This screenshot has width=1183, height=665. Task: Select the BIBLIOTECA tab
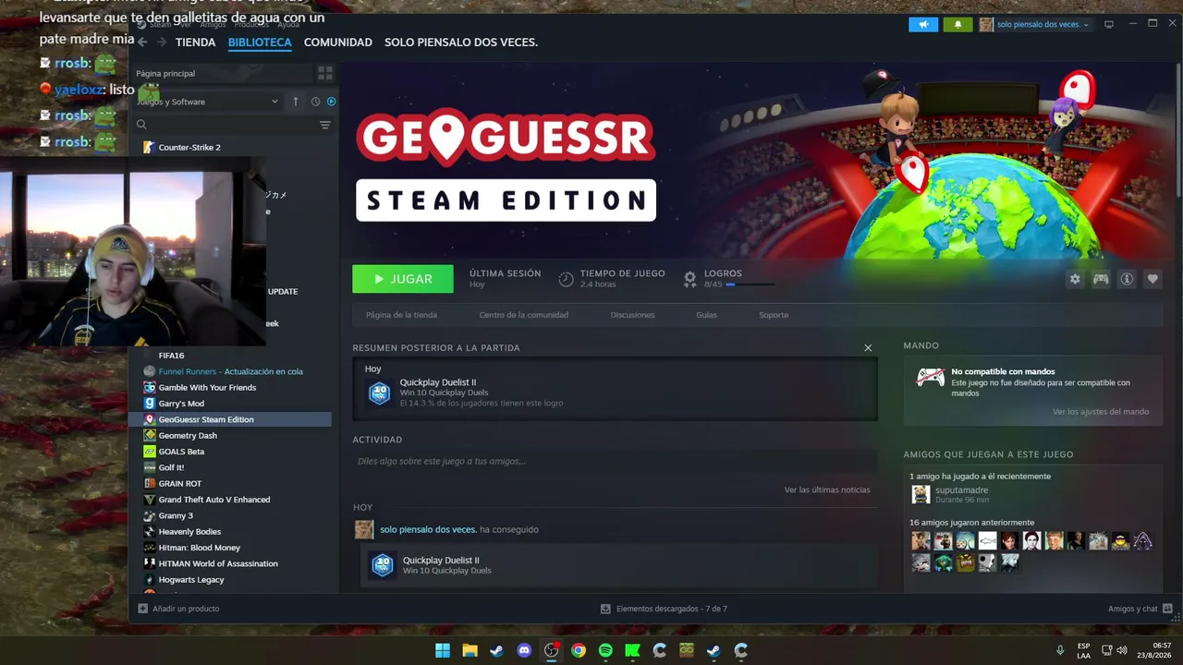pos(260,42)
